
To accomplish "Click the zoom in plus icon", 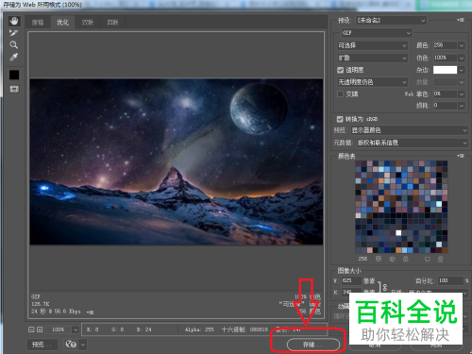I will tap(40, 329).
